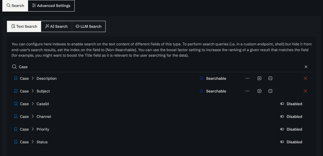Open Searchable setting for Description field

[x=213, y=78]
